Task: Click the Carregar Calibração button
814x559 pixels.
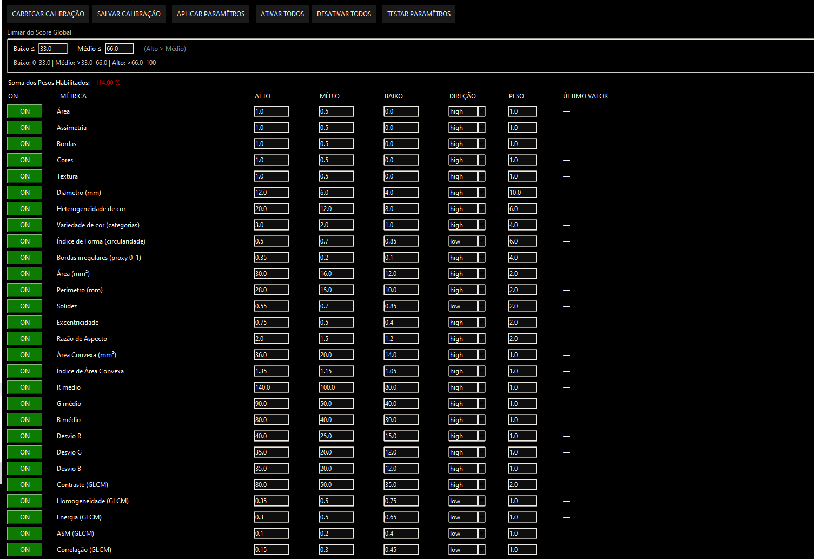Action: pyautogui.click(x=48, y=14)
